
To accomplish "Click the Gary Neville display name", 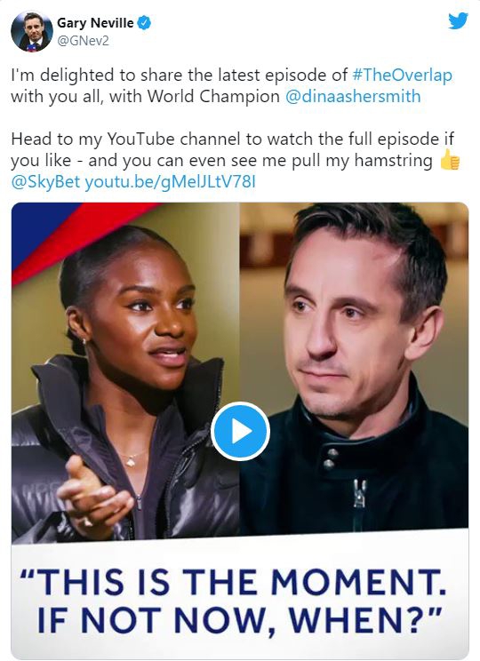I will pos(95,23).
